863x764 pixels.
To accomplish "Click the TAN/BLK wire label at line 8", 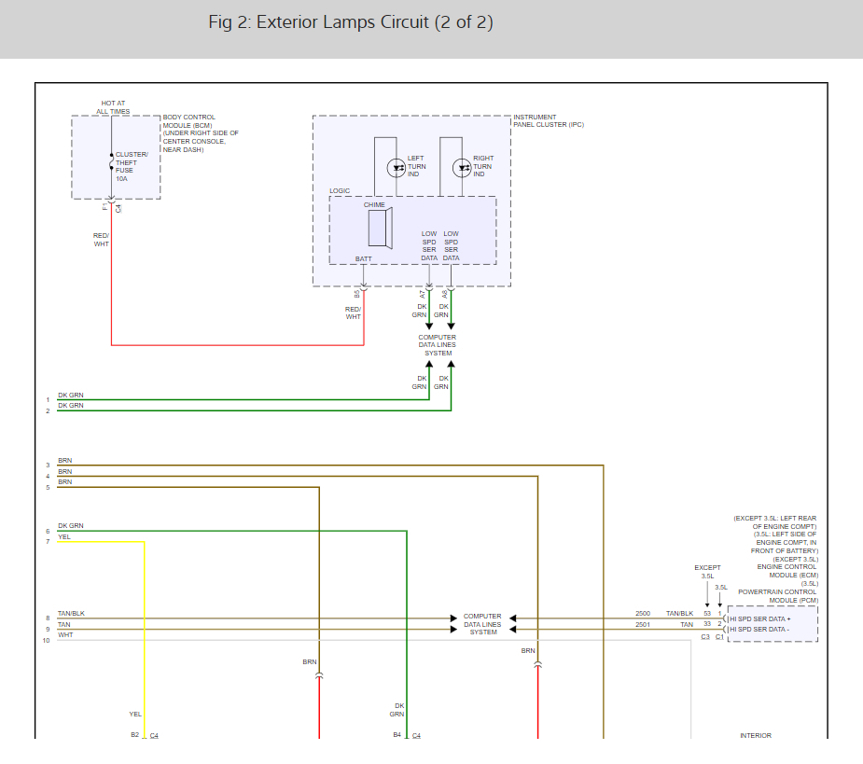I will 71,613.
